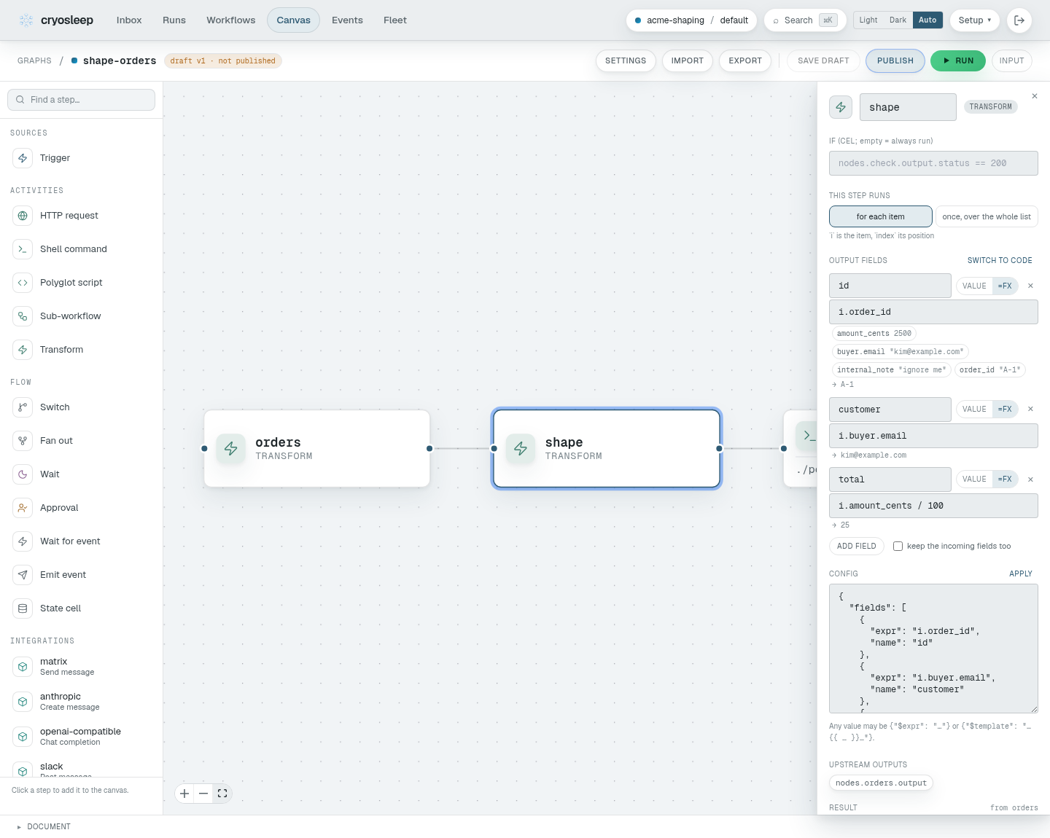The width and height of the screenshot is (1050, 838).
Task: Publish the shape-orders graph
Action: [x=895, y=61]
